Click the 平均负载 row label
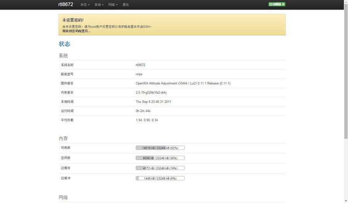 pyautogui.click(x=67, y=120)
